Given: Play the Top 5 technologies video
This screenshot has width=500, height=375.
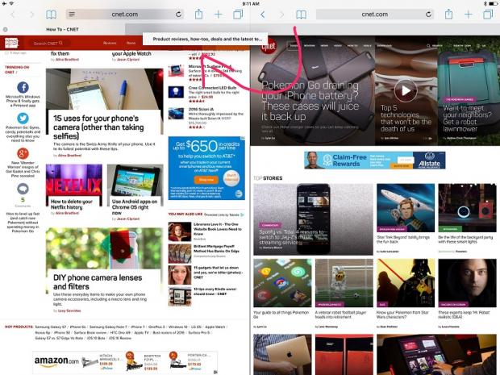Looking at the screenshot, I should pyautogui.click(x=406, y=90).
